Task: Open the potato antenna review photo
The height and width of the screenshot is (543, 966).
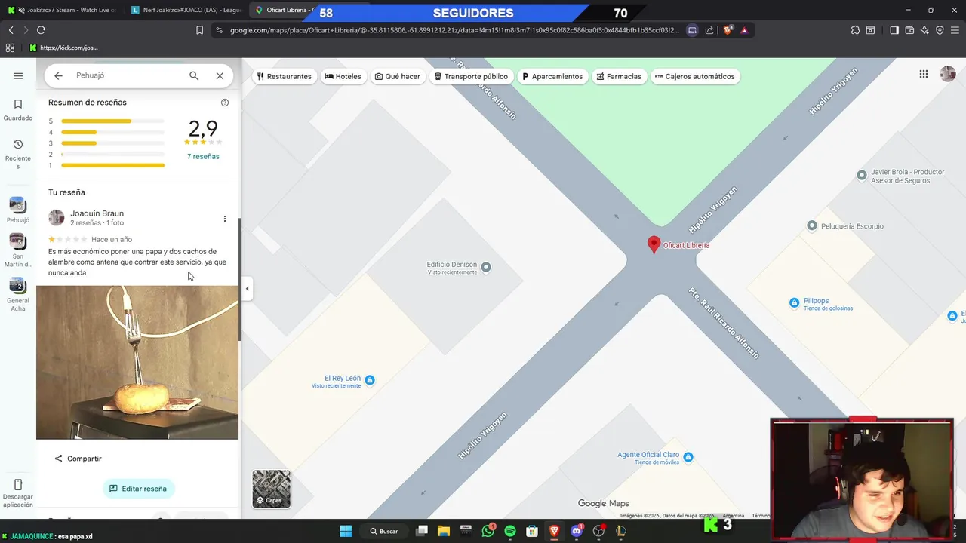Action: point(137,362)
